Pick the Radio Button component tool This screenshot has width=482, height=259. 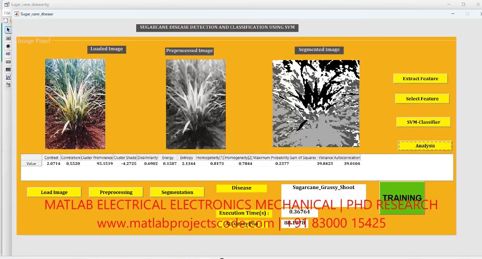pos(8,46)
